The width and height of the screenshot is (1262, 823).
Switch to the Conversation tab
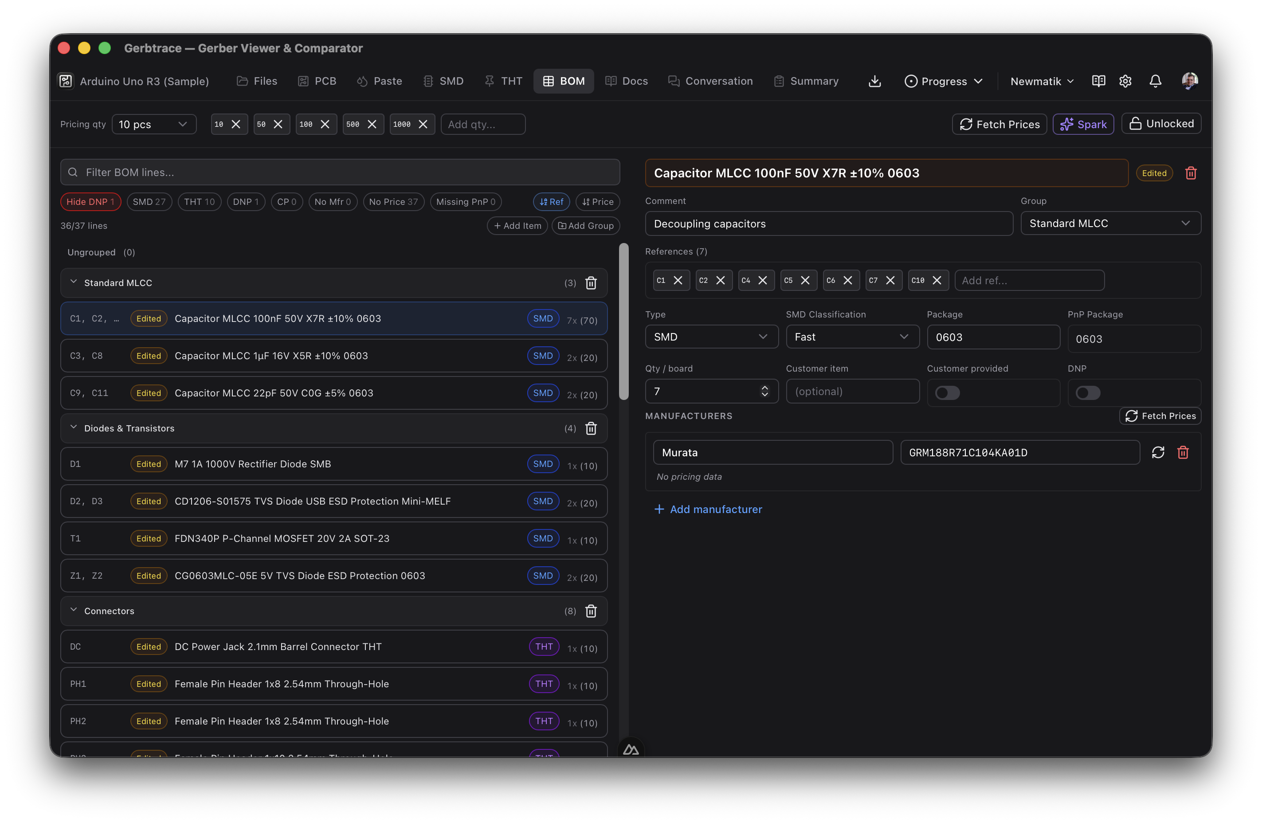tap(710, 81)
